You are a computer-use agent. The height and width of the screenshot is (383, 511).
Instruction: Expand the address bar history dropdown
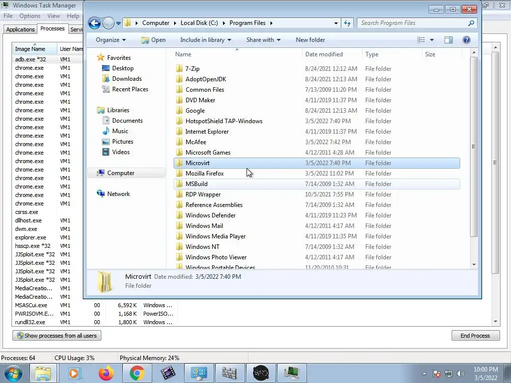336,23
